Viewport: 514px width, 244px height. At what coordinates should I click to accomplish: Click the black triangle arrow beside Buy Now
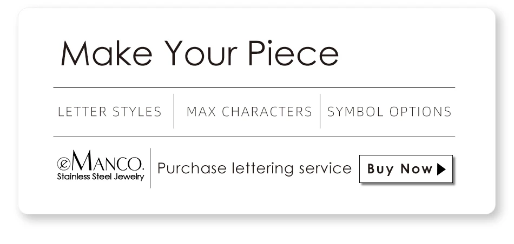(x=441, y=169)
